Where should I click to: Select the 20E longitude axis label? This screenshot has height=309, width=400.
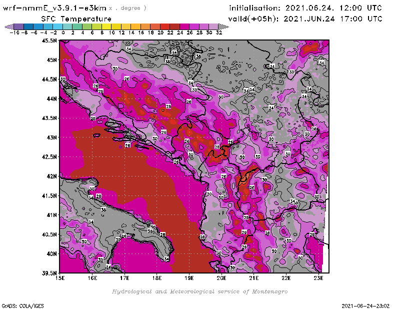(221, 278)
